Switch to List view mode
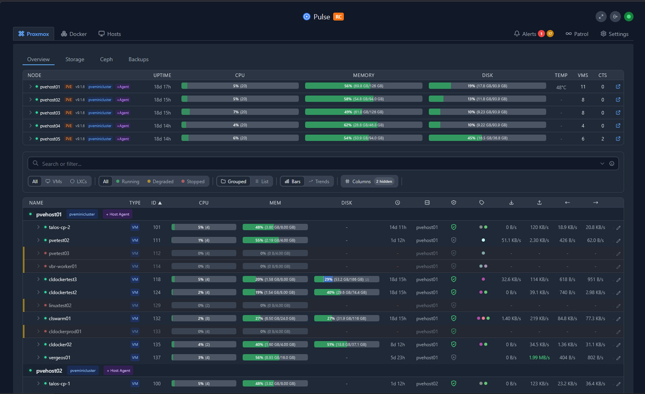 pyautogui.click(x=262, y=181)
